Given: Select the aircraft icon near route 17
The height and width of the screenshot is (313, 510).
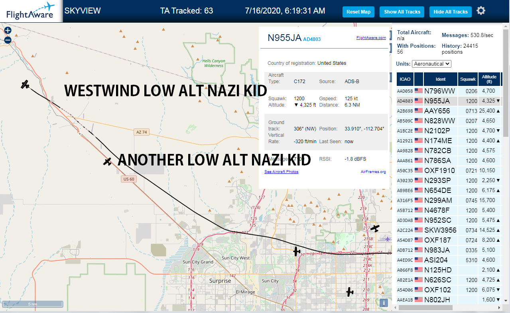Looking at the screenshot, I should (x=296, y=251).
